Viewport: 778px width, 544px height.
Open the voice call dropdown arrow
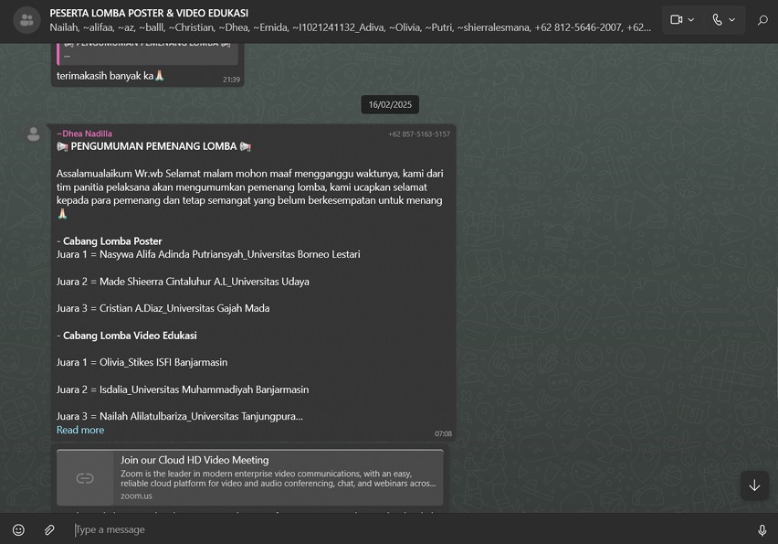pos(732,20)
